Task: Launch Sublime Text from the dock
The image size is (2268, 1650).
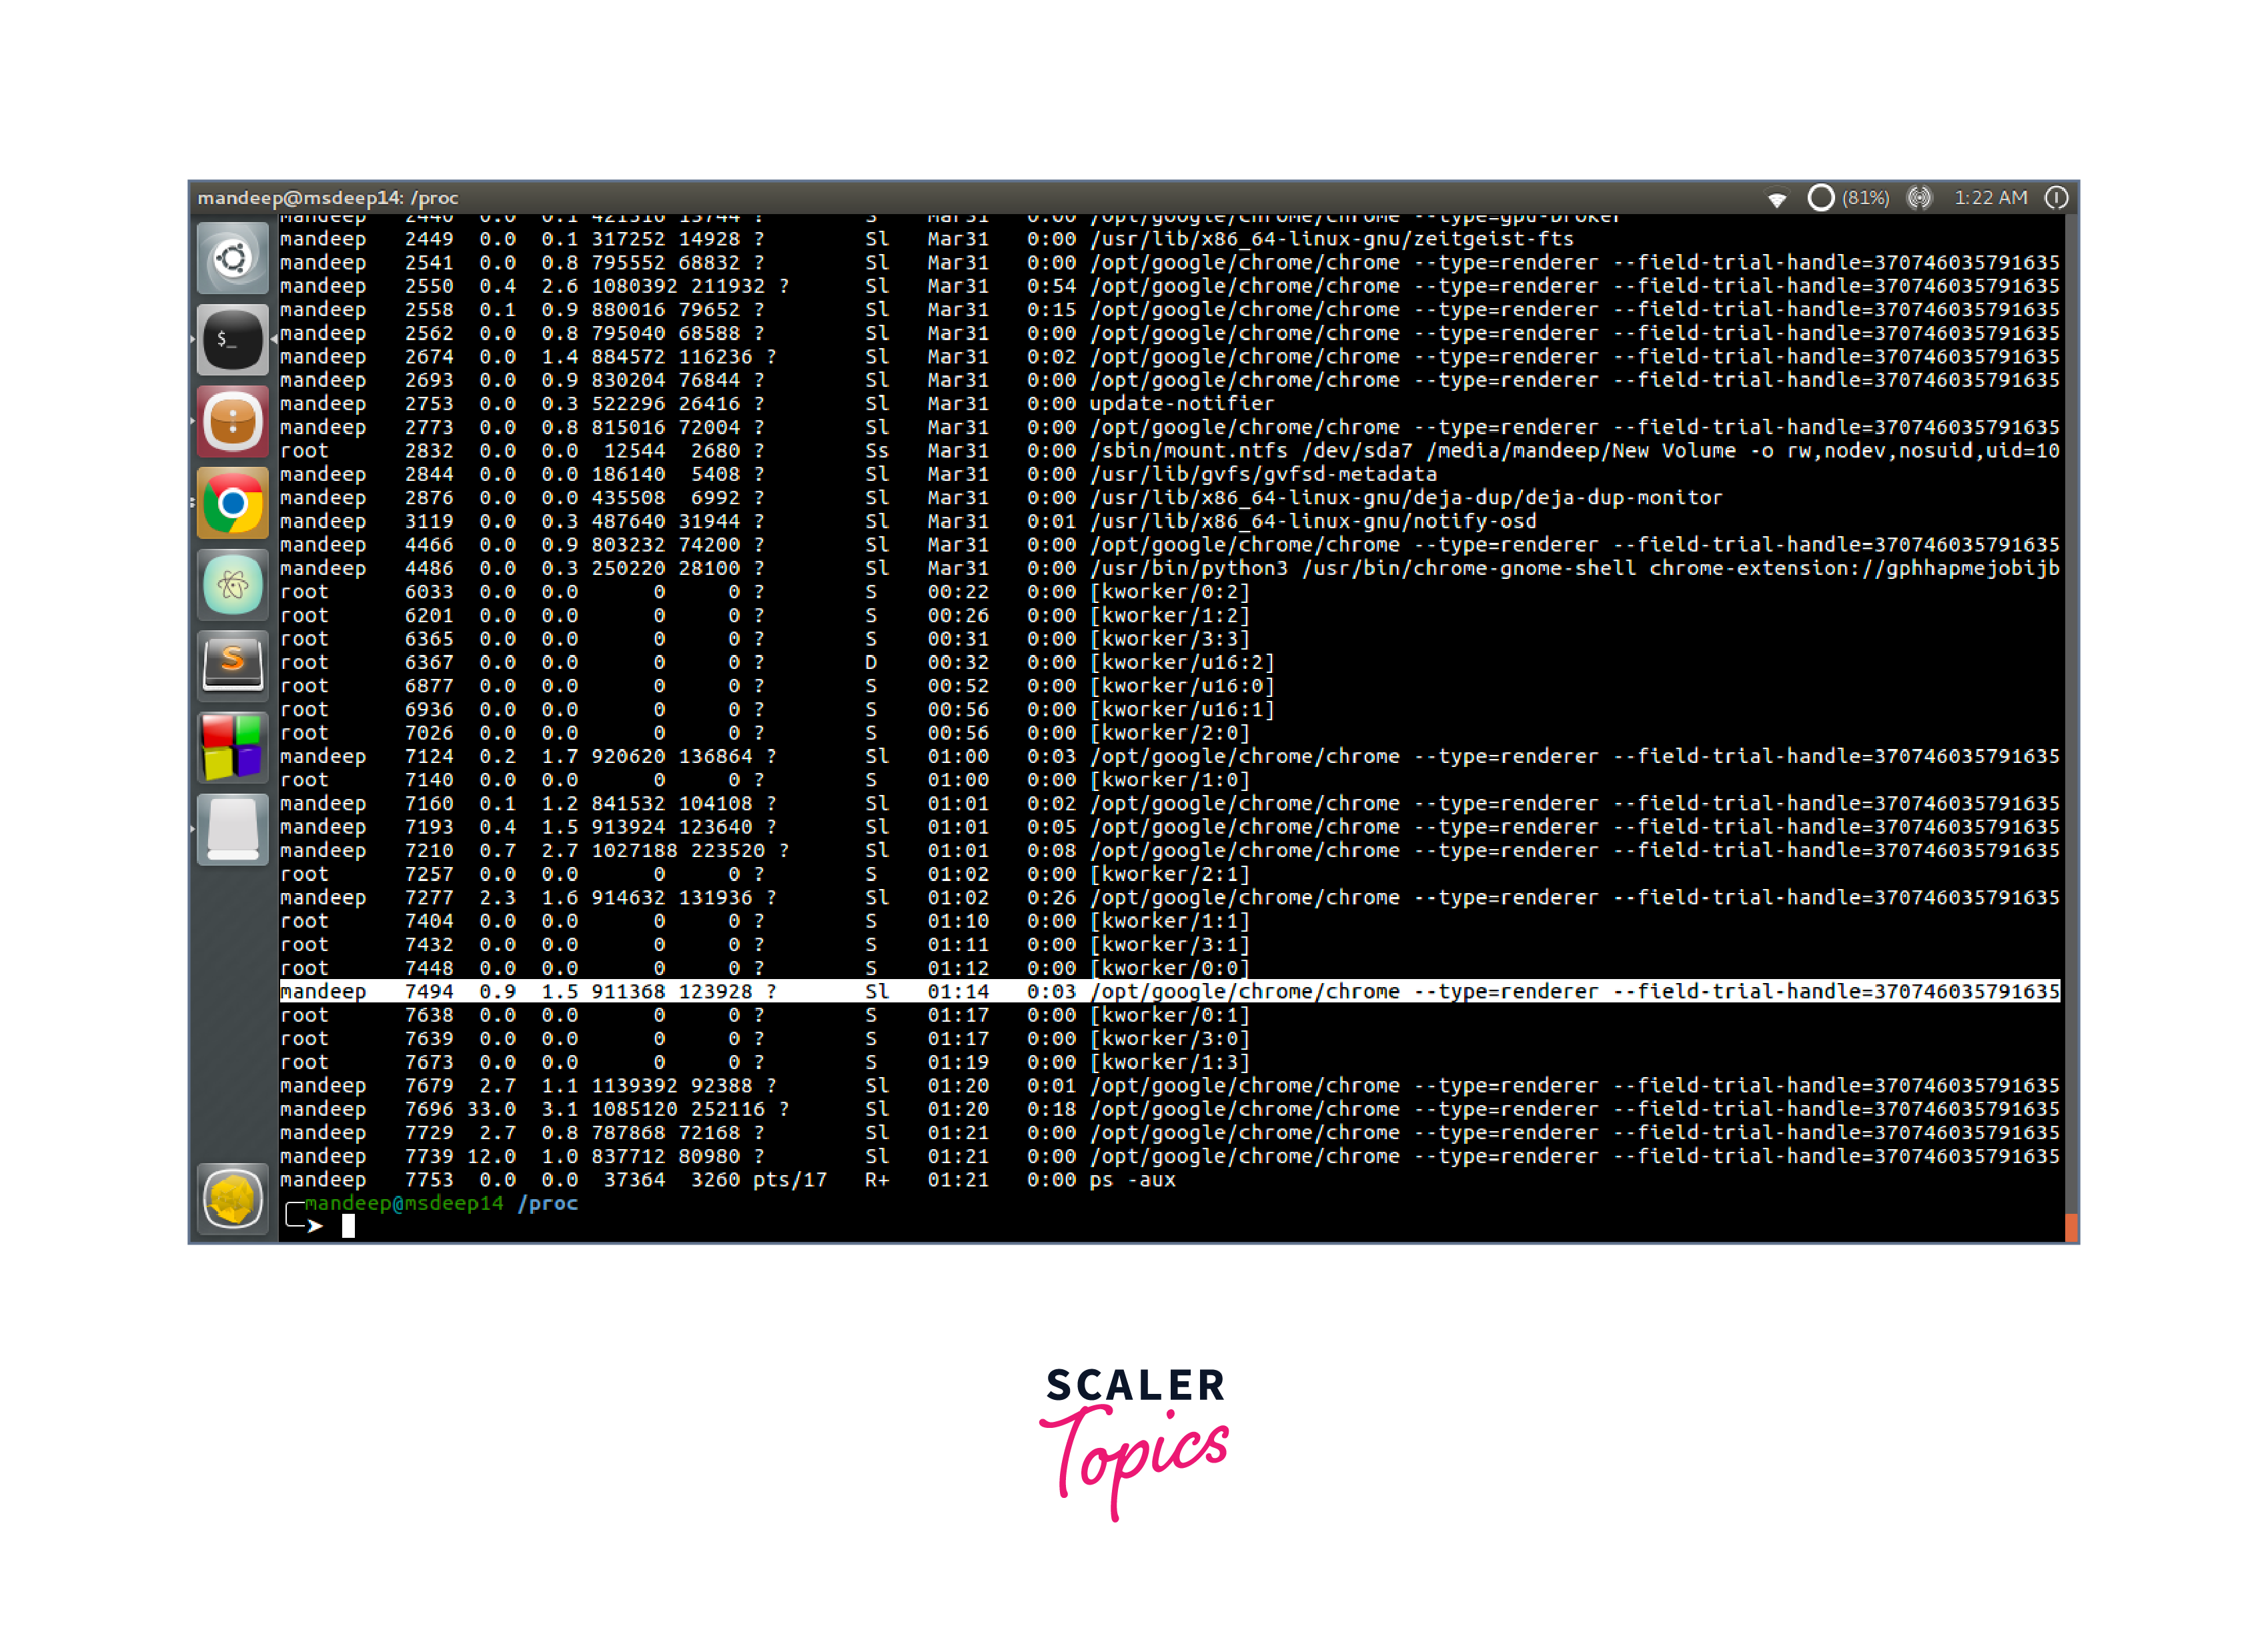Action: pyautogui.click(x=232, y=665)
